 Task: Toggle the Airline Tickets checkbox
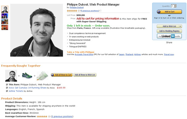click(x=7, y=91)
